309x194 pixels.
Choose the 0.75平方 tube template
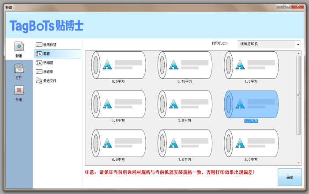[185, 65]
